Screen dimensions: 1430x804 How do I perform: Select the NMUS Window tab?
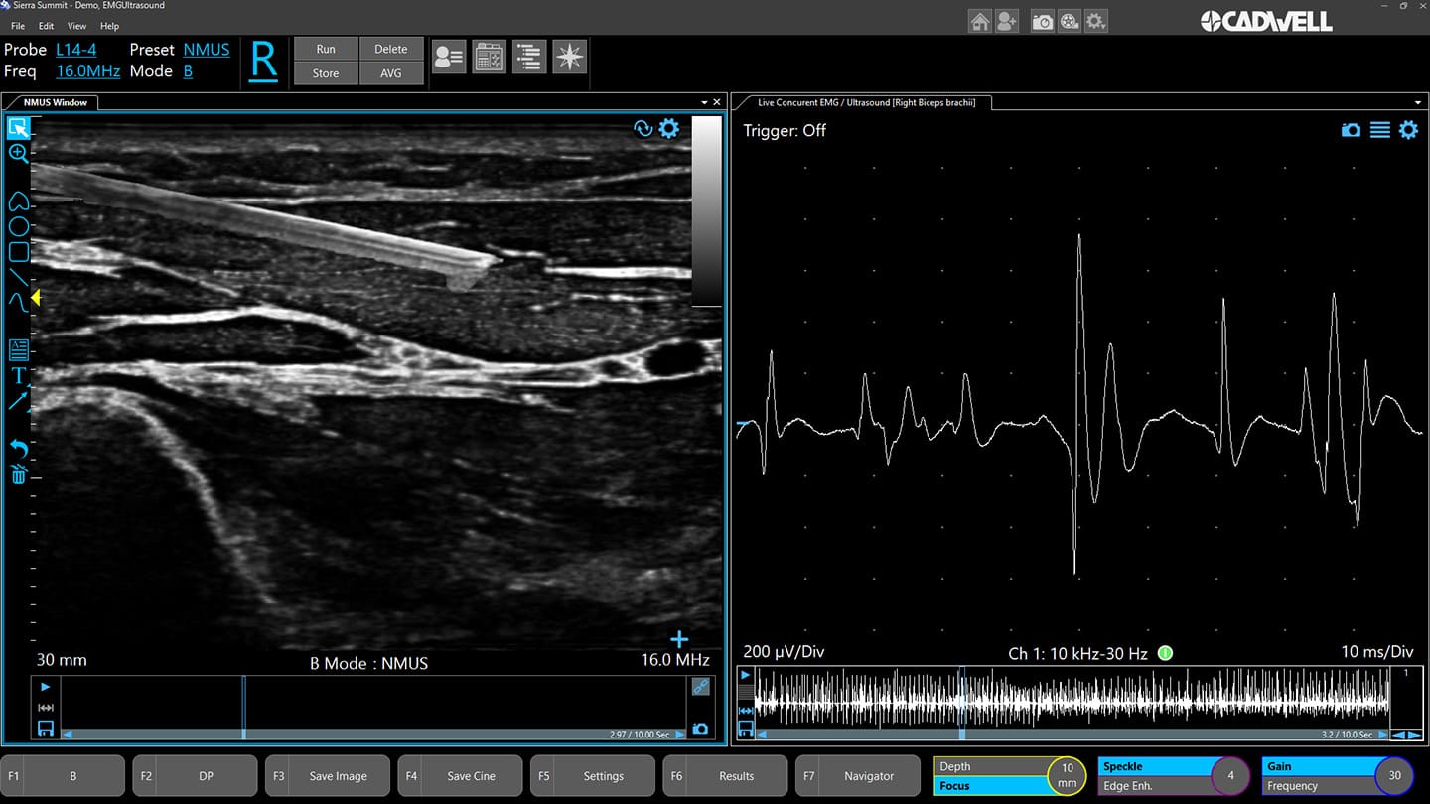56,102
